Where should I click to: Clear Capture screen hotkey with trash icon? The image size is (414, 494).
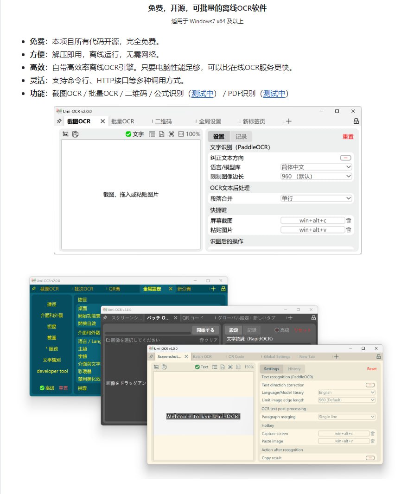pyautogui.click(x=372, y=433)
